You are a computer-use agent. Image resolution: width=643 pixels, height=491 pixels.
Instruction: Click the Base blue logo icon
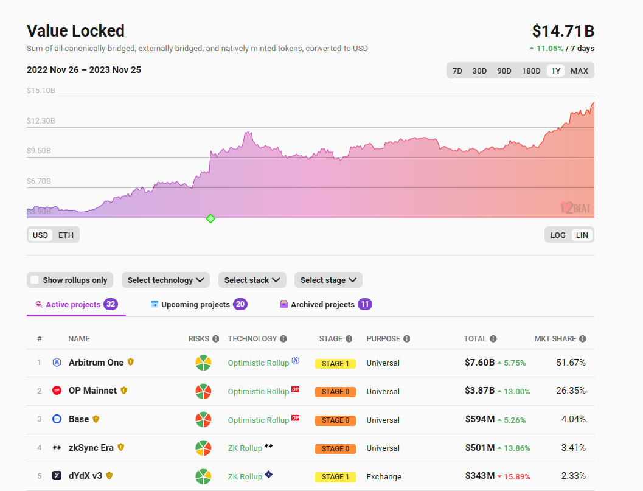(x=57, y=419)
